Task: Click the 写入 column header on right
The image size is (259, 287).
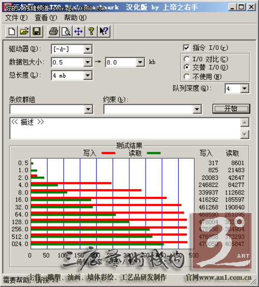Action: click(206, 153)
